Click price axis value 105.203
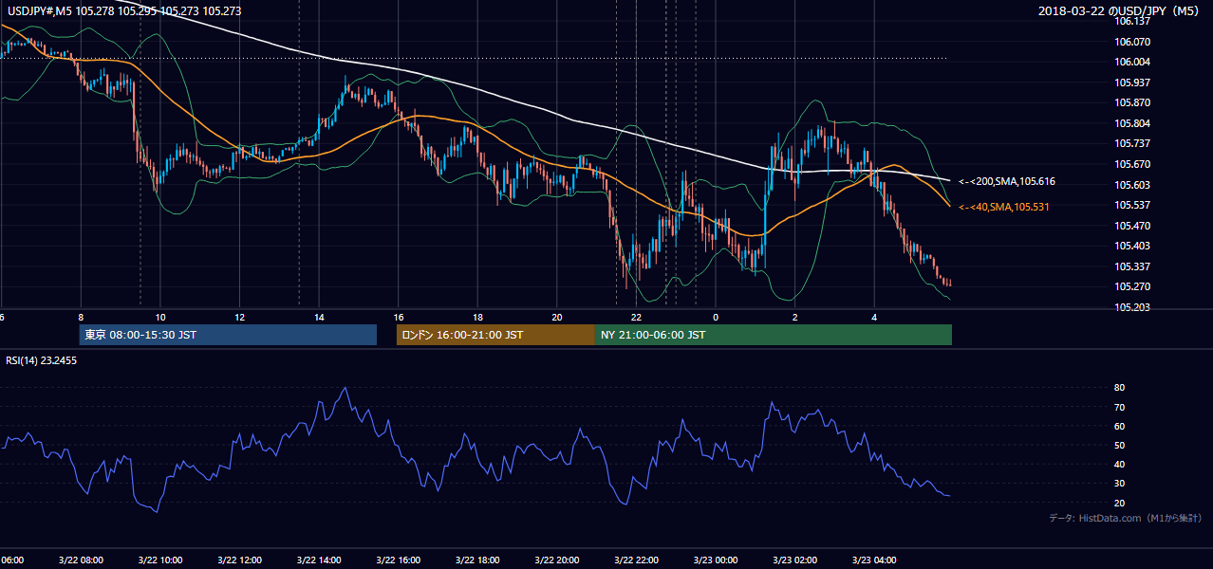This screenshot has height=569, width=1213. [x=1132, y=307]
